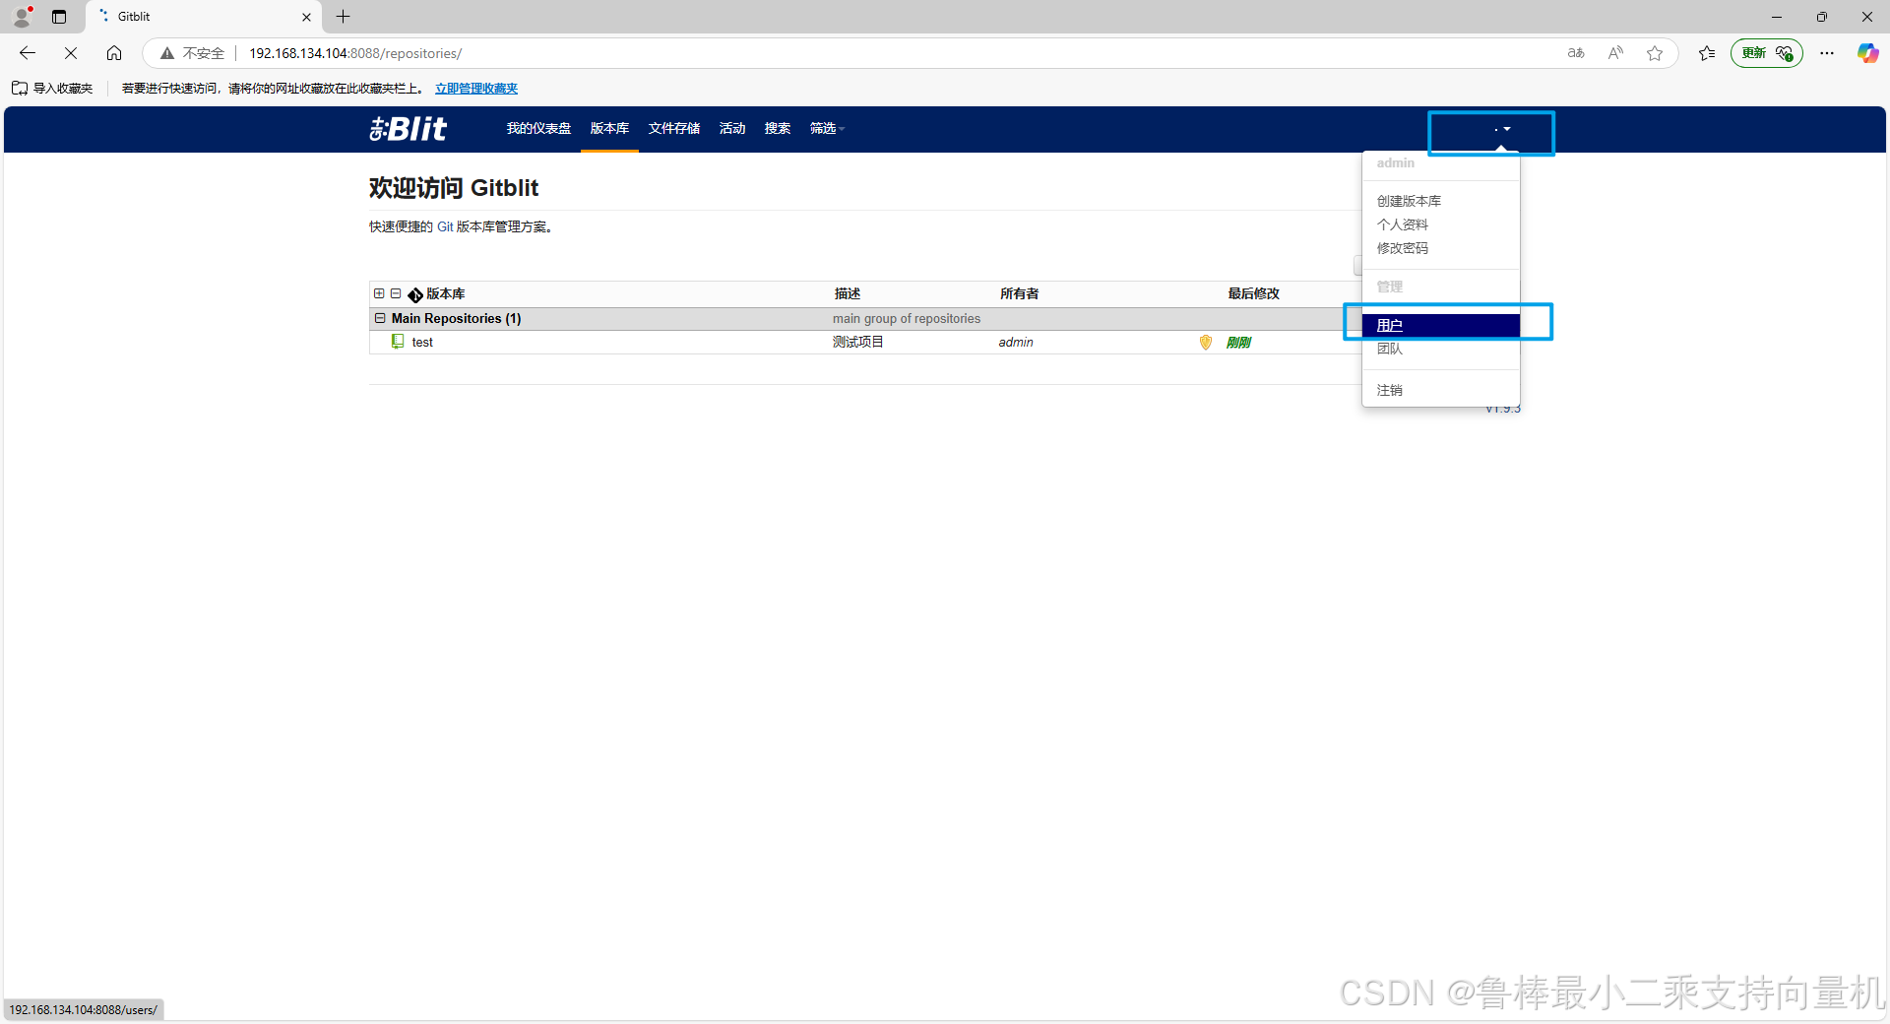
Task: Open the 筛选 dropdown in the navigation bar
Action: pyautogui.click(x=826, y=128)
